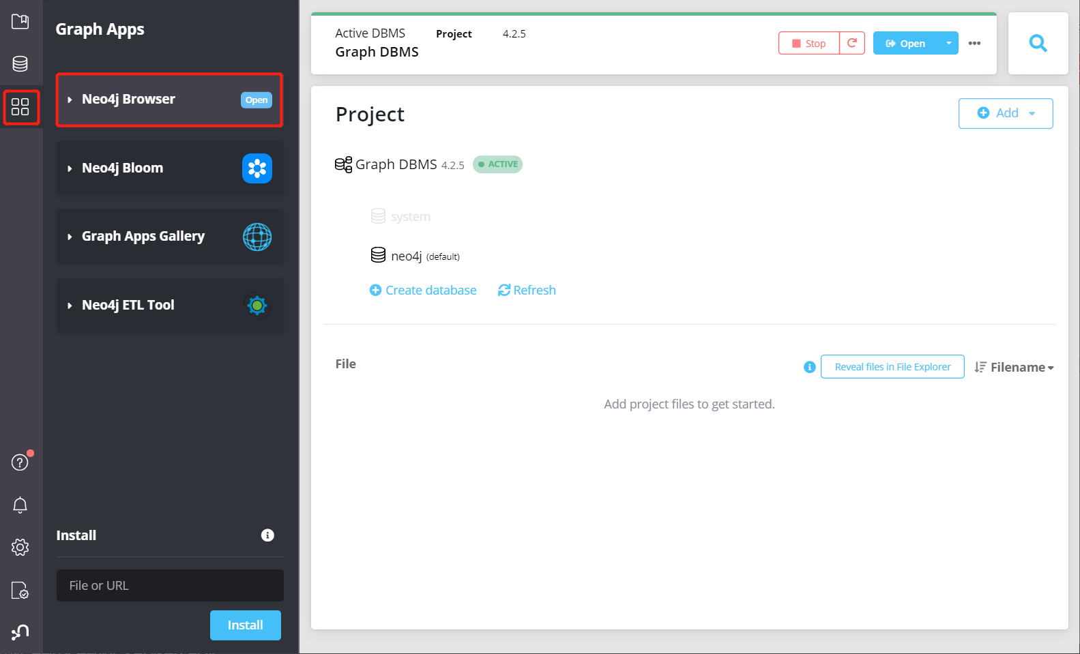Screen dimensions: 1080x654
Task: Expand the Neo4j ETL Tool entry
Action: pyautogui.click(x=70, y=306)
